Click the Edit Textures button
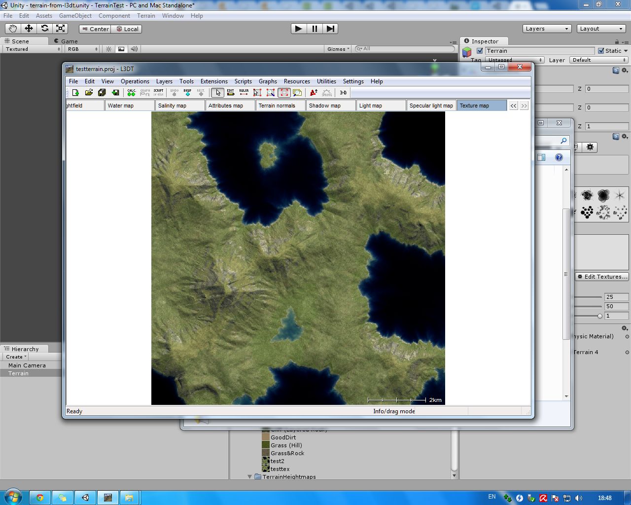 602,277
